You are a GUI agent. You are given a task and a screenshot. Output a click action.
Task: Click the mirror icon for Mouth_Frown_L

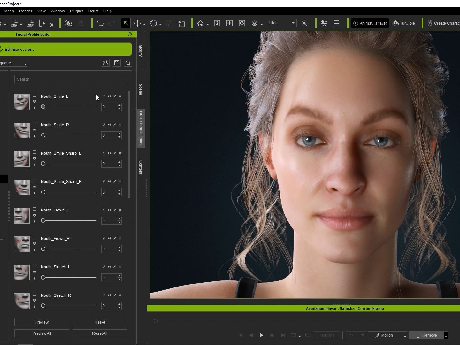click(109, 210)
